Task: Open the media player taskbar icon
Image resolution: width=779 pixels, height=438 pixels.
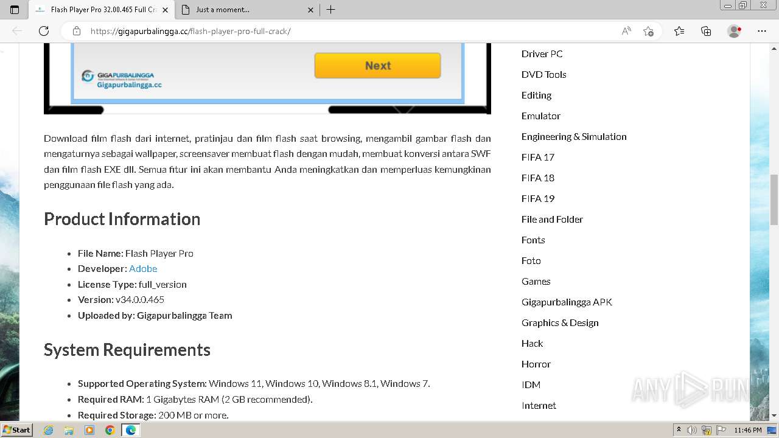Action: coord(89,430)
